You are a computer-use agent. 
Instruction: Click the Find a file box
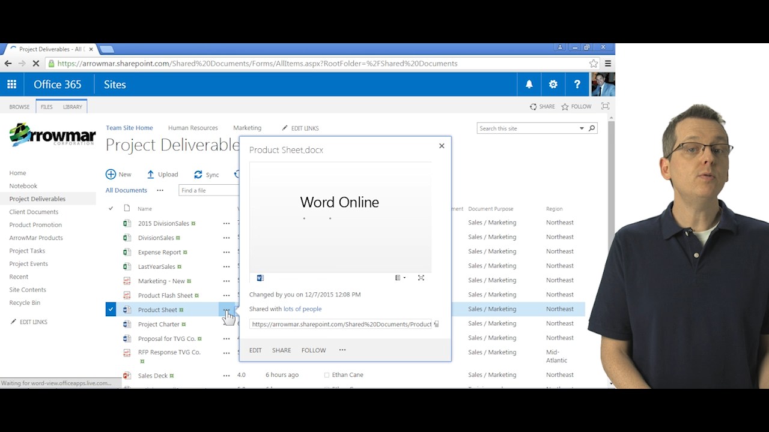(x=208, y=190)
